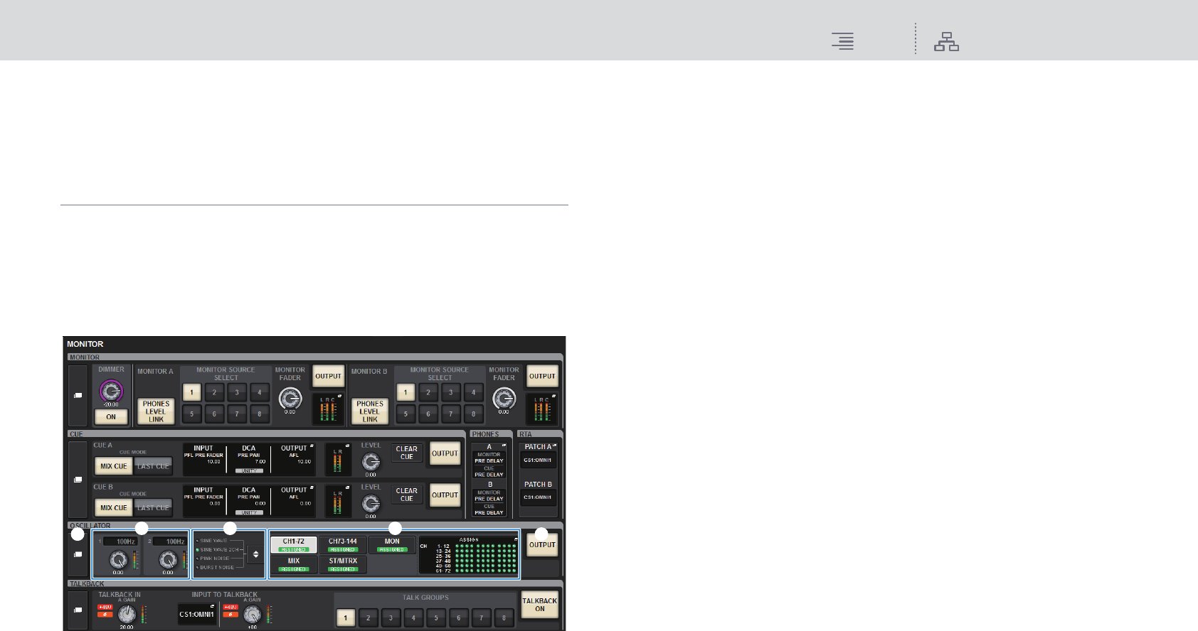1198x631 pixels.
Task: Toggle Monitor B OUTPUT button
Action: click(x=542, y=377)
